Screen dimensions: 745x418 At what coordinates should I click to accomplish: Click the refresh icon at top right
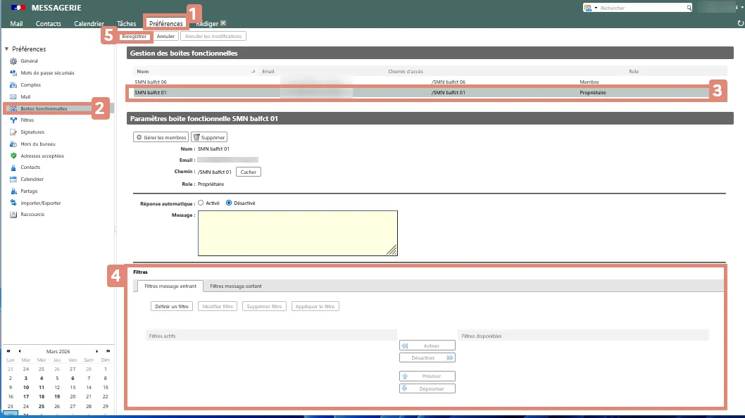coord(740,23)
